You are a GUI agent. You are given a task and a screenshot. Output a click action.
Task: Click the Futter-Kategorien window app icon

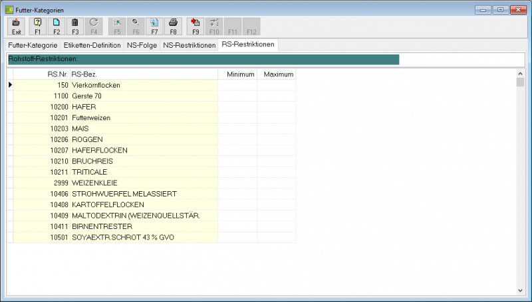[9, 10]
